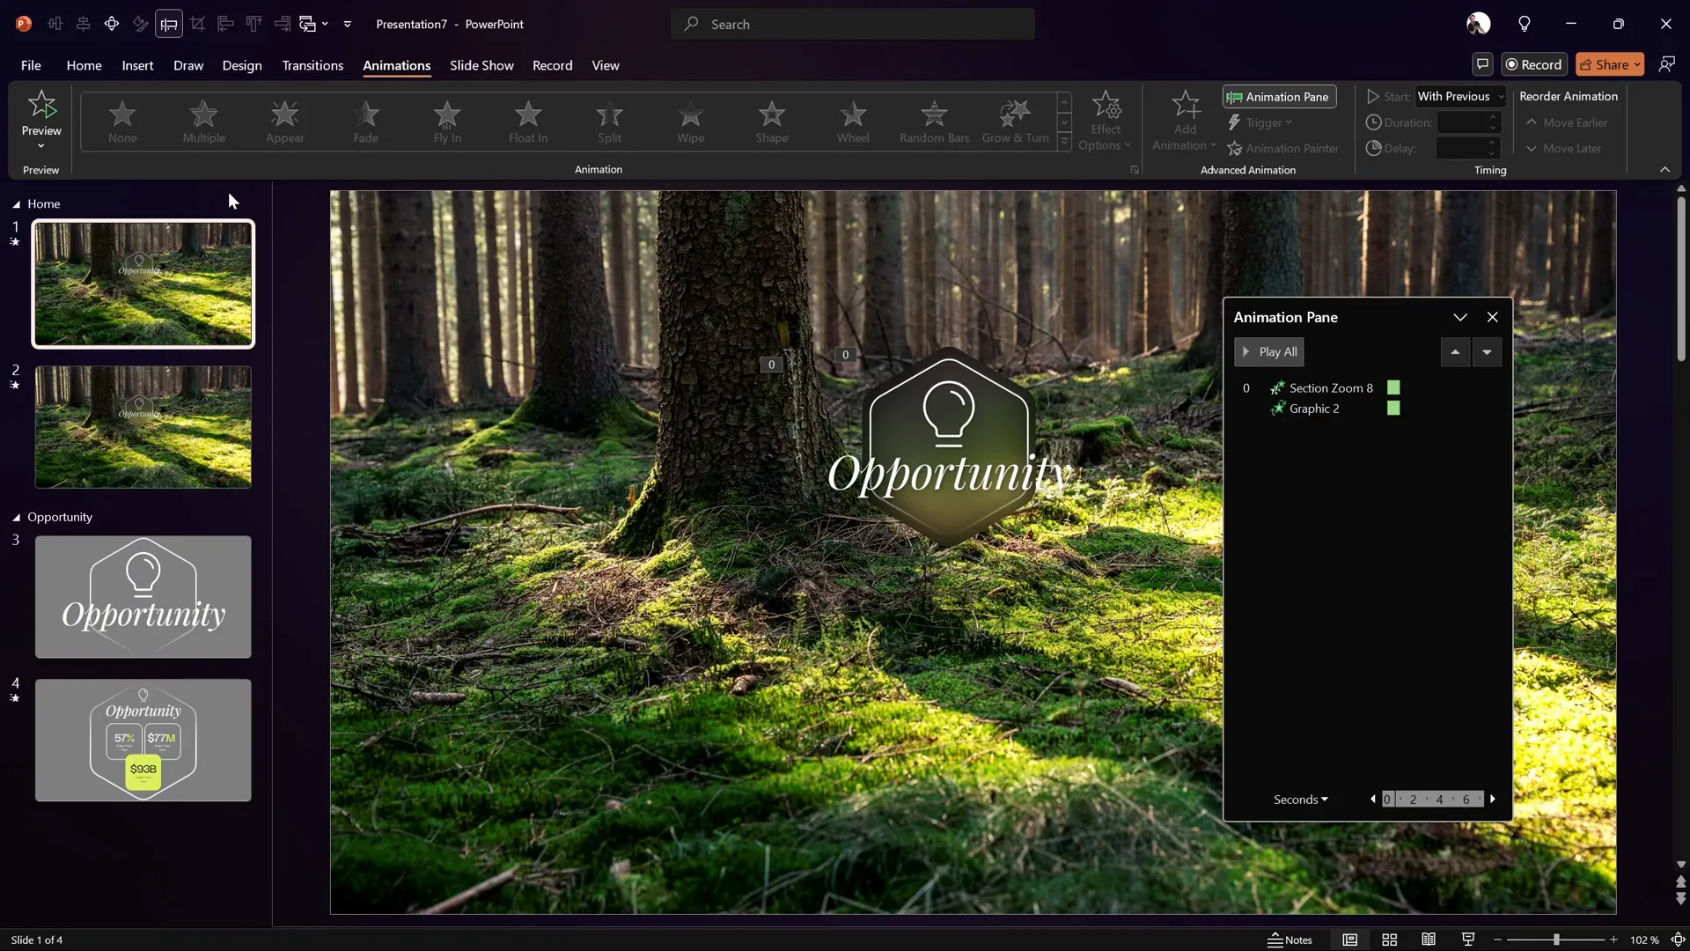Click the move down arrow in Animation Pane
This screenshot has height=951, width=1690.
click(x=1487, y=352)
